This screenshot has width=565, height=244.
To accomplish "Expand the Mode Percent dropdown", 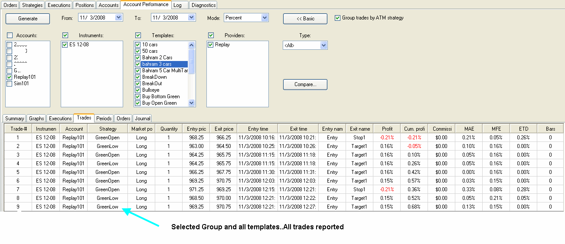I will click(x=265, y=18).
